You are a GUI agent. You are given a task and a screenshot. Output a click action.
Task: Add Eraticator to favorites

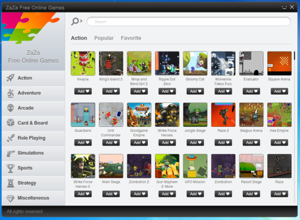point(252,91)
